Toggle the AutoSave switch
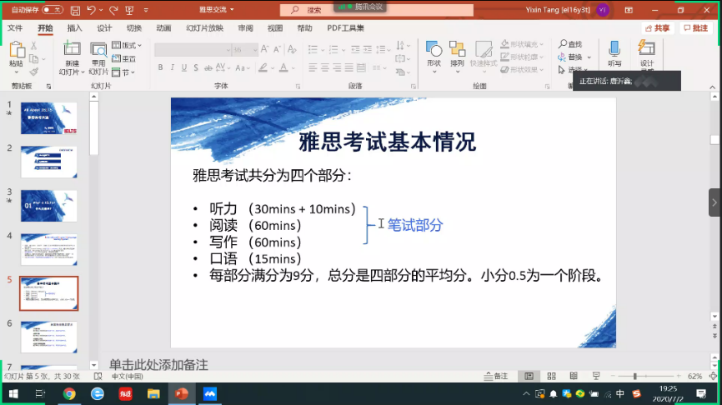 coord(52,9)
